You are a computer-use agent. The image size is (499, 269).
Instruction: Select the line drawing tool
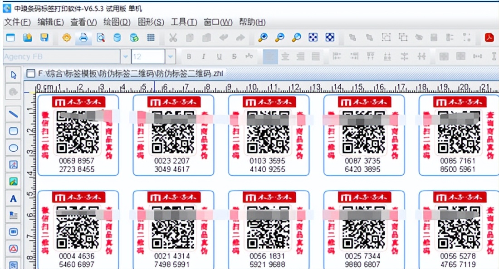click(x=14, y=114)
